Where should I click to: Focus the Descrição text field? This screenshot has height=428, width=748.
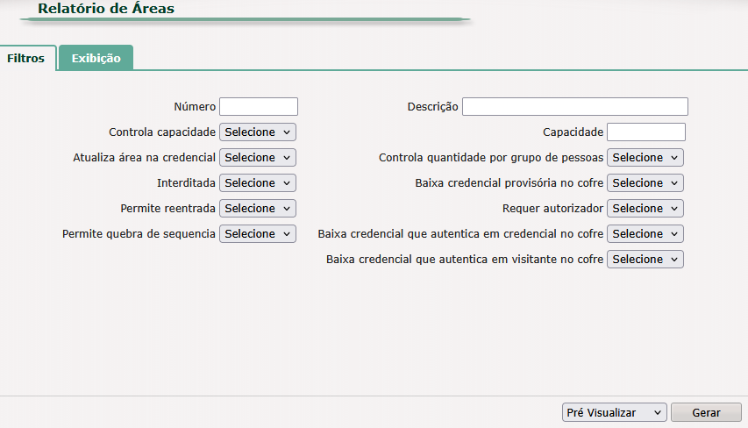pos(575,106)
